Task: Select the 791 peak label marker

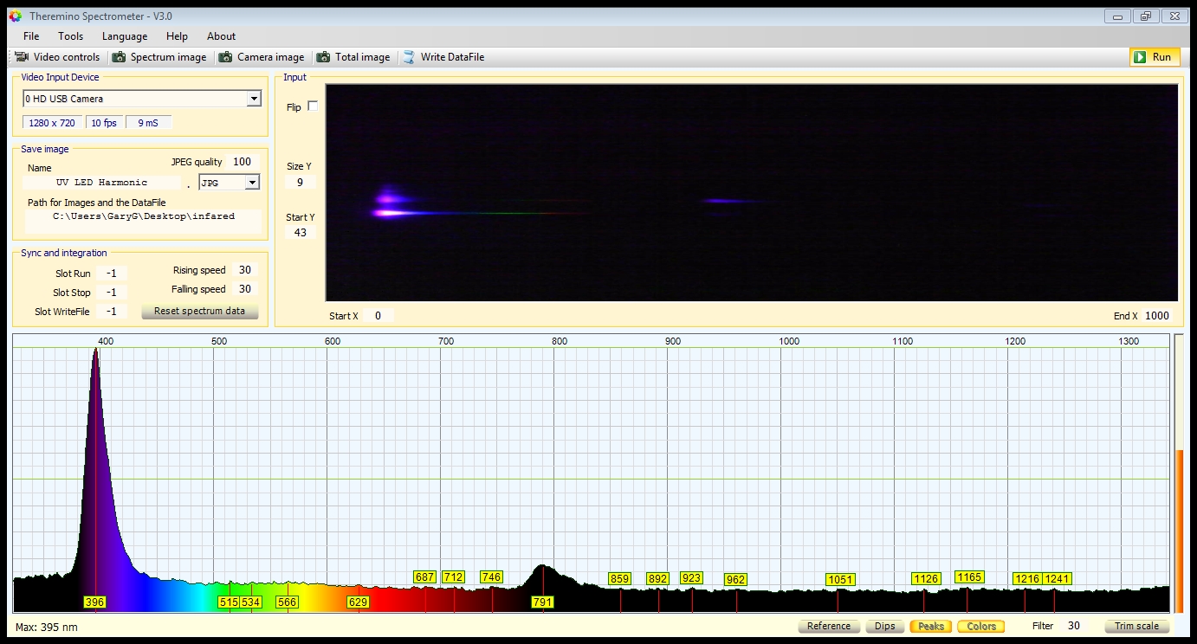Action: click(542, 602)
